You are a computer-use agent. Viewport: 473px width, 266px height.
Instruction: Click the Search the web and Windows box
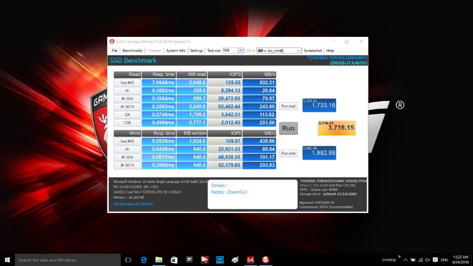click(x=68, y=260)
